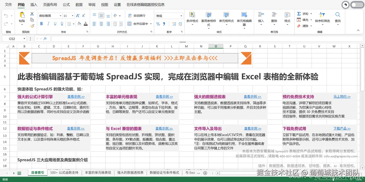The image size is (365, 182).
Task: Click the Paste (粘贴) clipboard icon
Action: pos(22,15)
